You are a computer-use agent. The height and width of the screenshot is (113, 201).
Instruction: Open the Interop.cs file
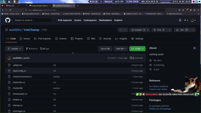18,105
